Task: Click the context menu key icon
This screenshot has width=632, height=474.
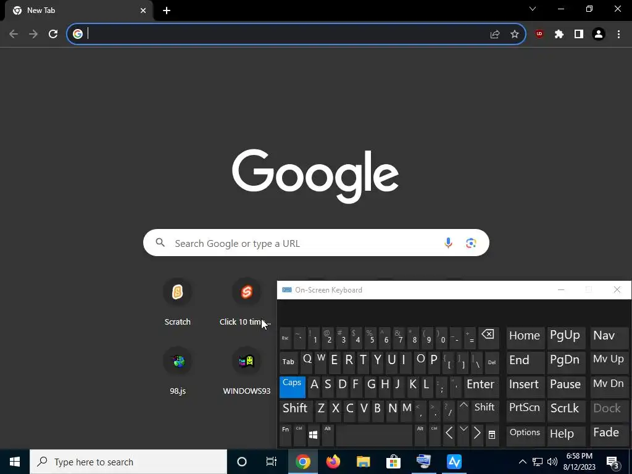Action: point(492,435)
